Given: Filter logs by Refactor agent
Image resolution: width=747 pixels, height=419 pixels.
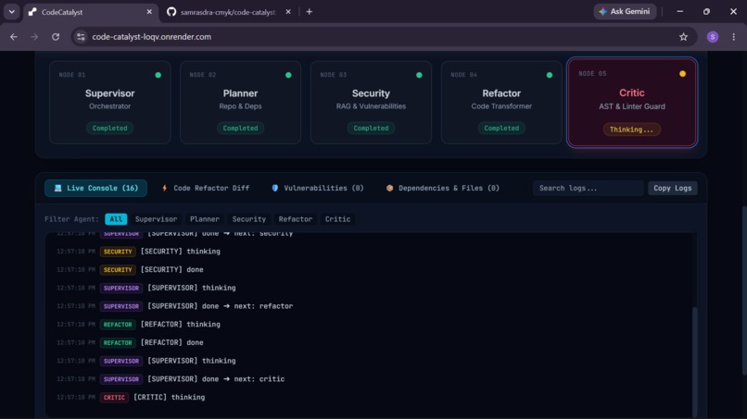Looking at the screenshot, I should click(x=296, y=219).
